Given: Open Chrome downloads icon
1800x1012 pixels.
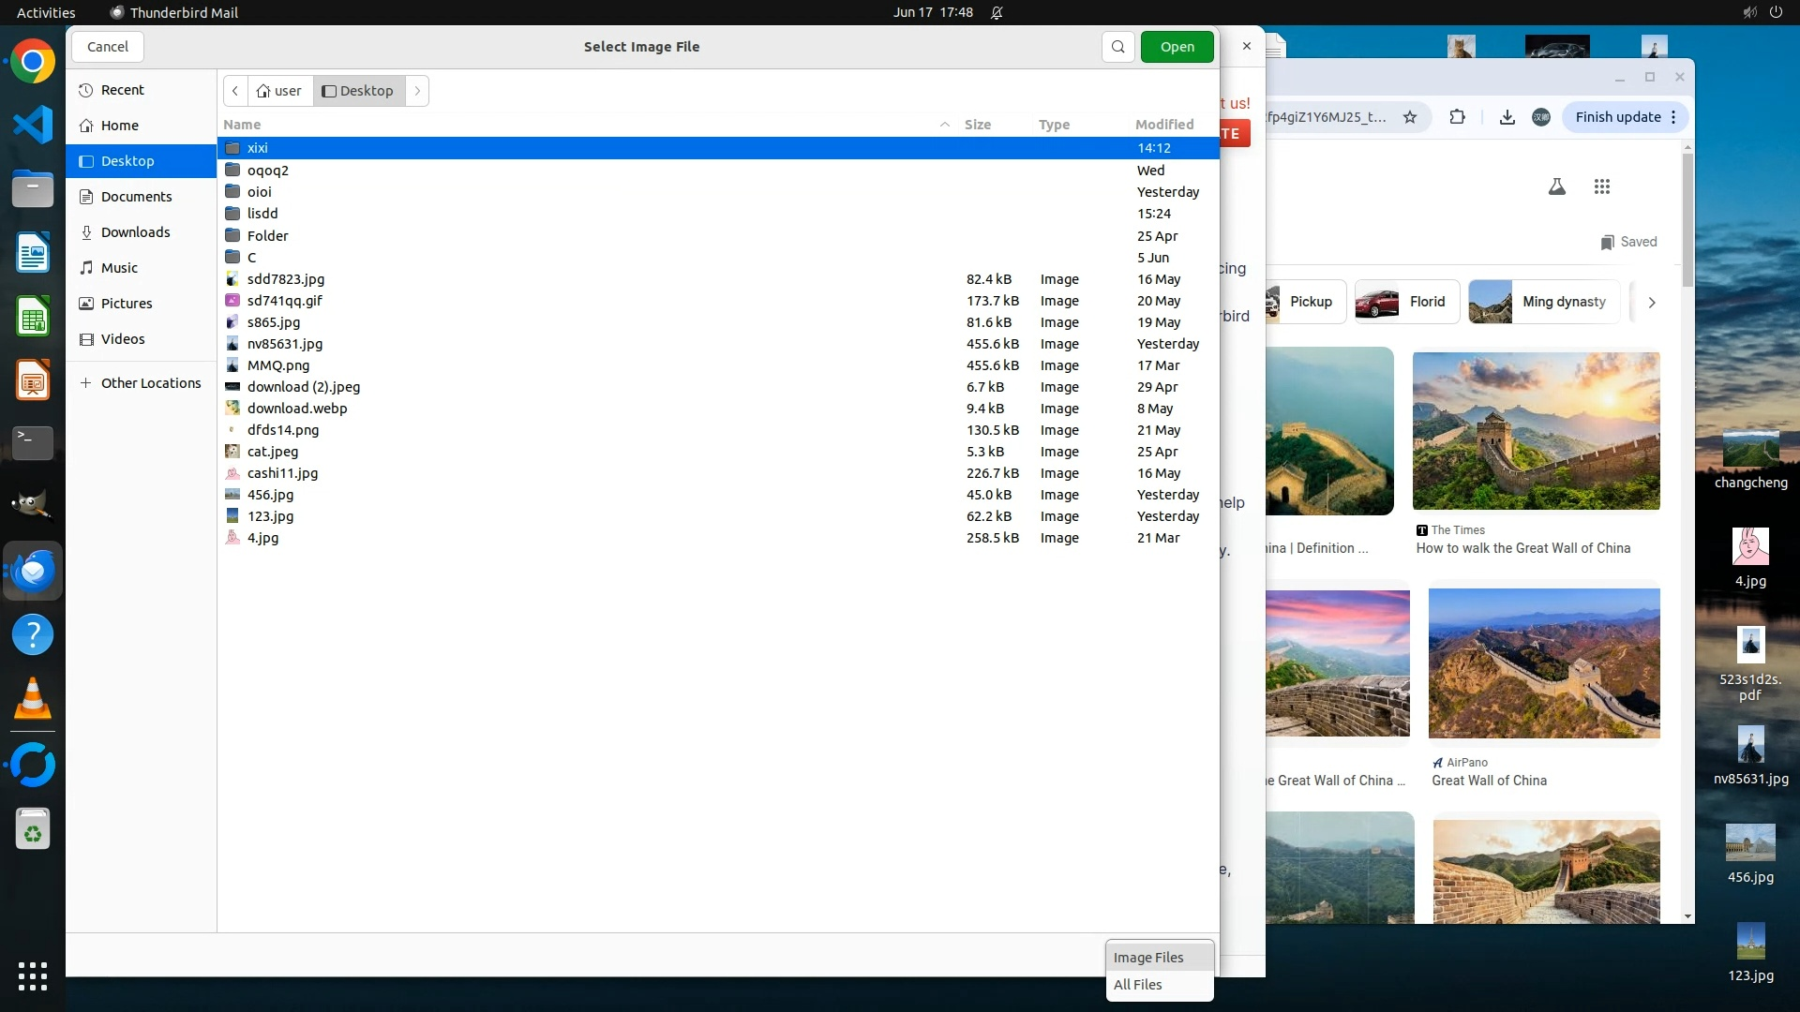Looking at the screenshot, I should coord(1507,117).
